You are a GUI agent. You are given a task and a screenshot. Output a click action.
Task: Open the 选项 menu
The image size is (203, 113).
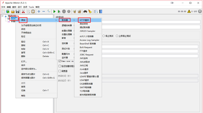25,7
